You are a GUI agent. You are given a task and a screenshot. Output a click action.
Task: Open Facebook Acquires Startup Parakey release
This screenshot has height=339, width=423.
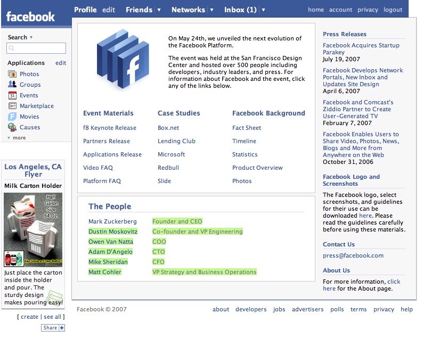pyautogui.click(x=361, y=48)
